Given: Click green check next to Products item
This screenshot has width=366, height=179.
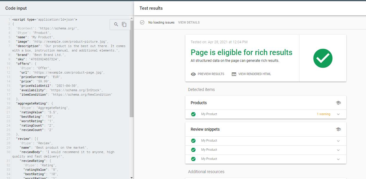Looking at the screenshot, I should coord(193,114).
